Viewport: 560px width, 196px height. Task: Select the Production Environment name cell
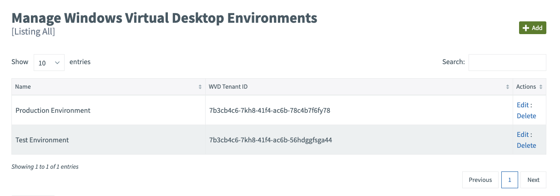pyautogui.click(x=108, y=111)
